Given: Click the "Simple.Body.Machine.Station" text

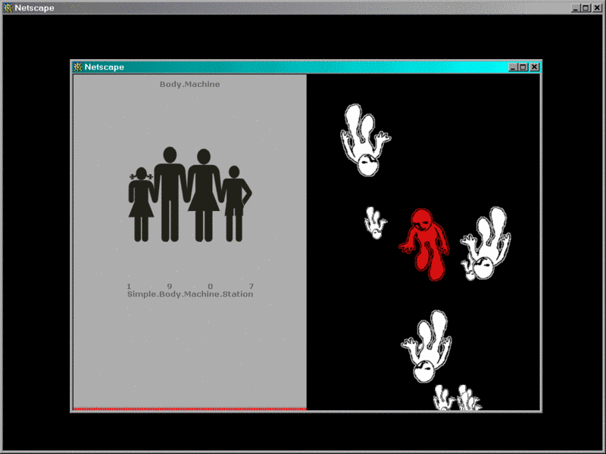Looking at the screenshot, I should (190, 294).
